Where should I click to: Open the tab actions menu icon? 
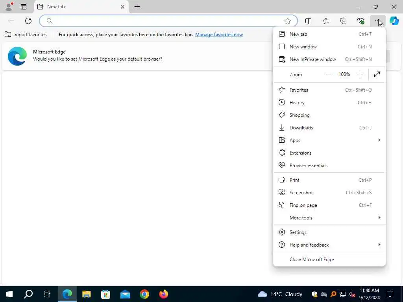click(24, 7)
